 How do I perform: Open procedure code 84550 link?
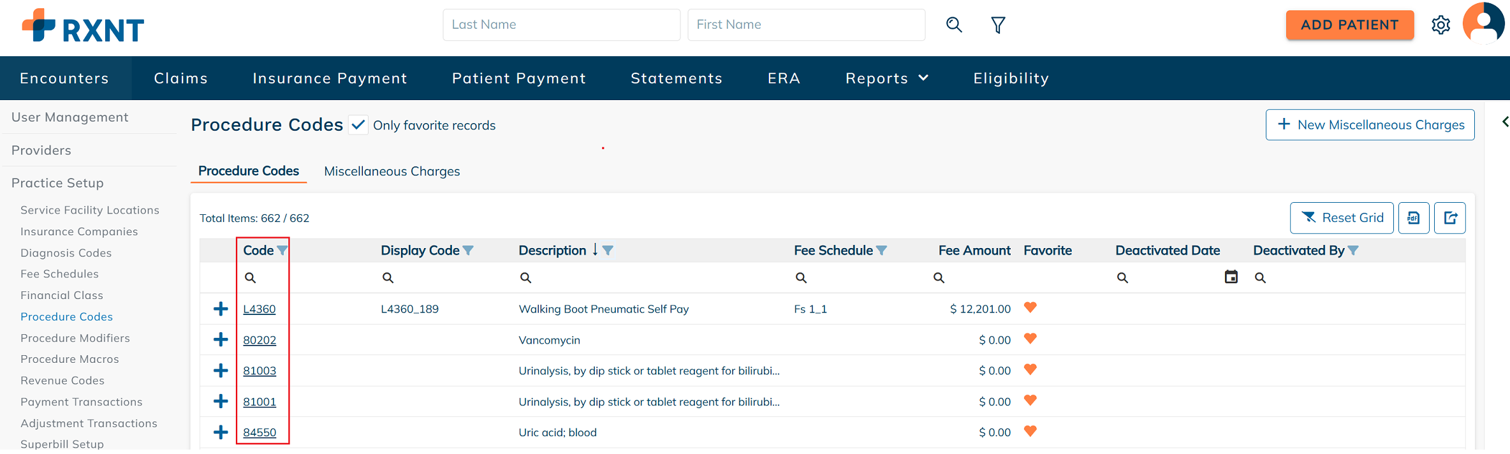(x=260, y=432)
